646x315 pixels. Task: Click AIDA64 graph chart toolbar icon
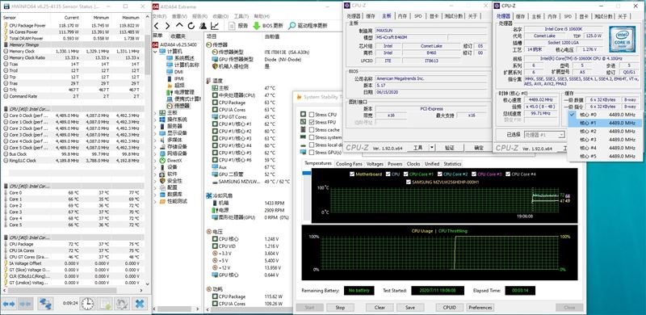(215, 26)
